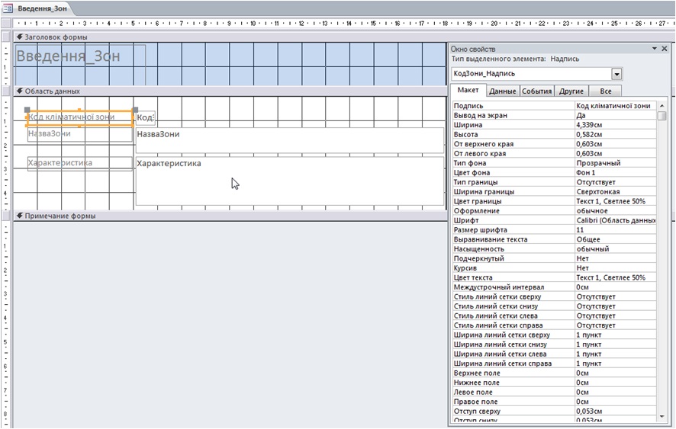Image resolution: width=676 pixels, height=429 pixels.
Task: Switch to the События tab
Action: tap(536, 91)
